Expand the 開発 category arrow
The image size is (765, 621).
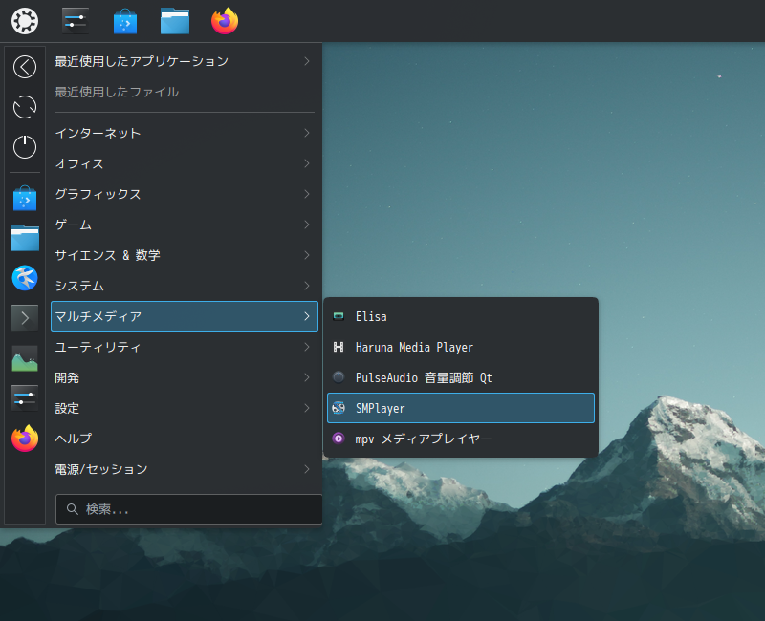306,377
